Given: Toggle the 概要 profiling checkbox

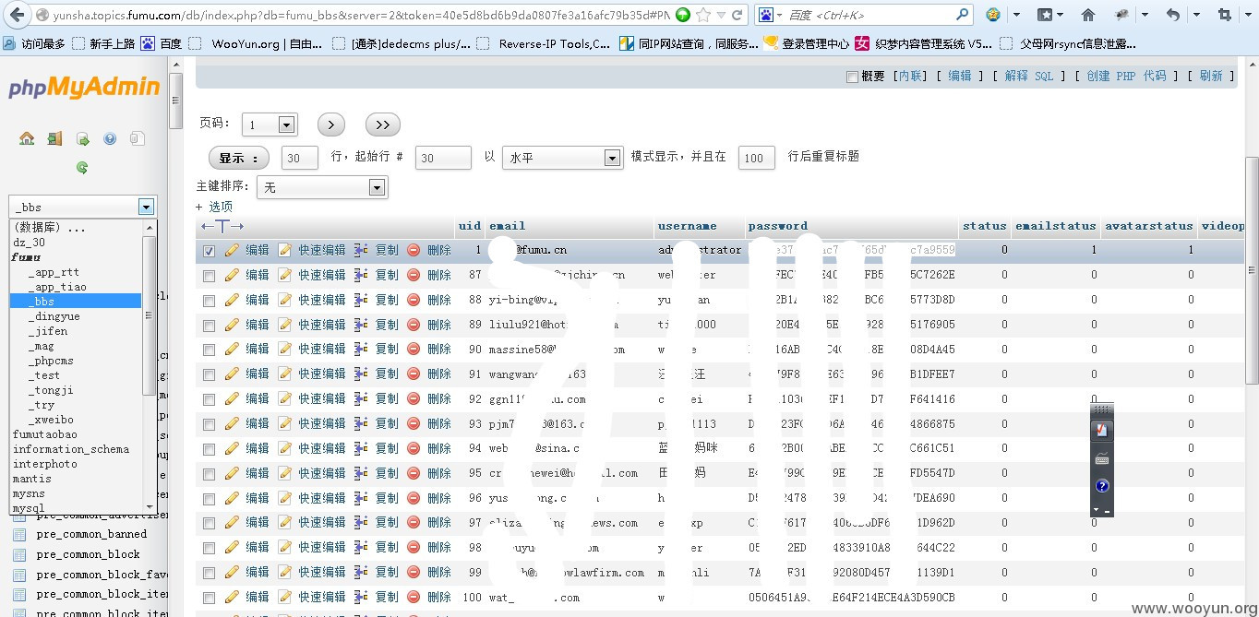Looking at the screenshot, I should pyautogui.click(x=852, y=77).
